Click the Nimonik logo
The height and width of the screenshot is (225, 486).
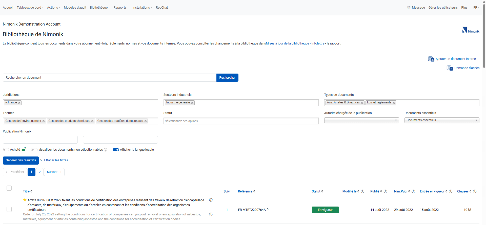(471, 30)
